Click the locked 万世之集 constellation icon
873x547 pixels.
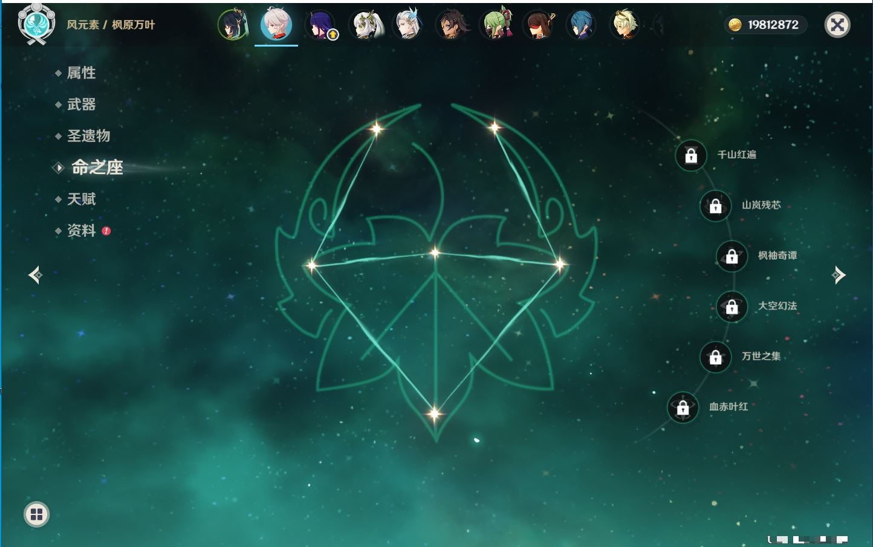[x=716, y=357]
